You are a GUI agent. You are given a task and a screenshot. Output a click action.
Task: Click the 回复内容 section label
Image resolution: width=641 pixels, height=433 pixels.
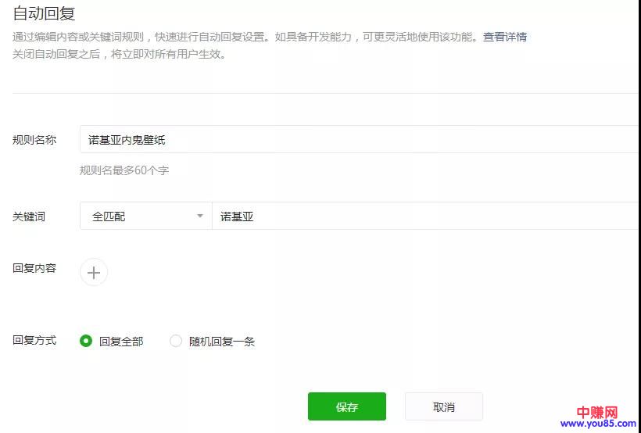coord(34,268)
